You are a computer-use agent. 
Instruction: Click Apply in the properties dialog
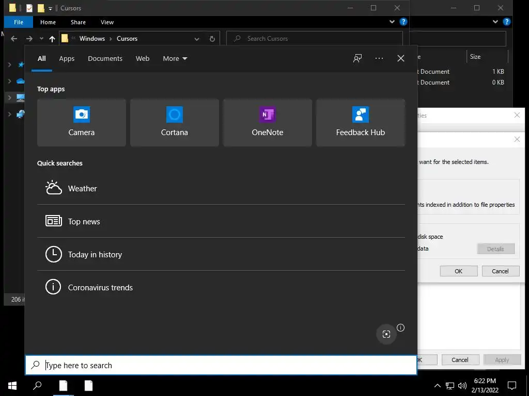[502, 359]
